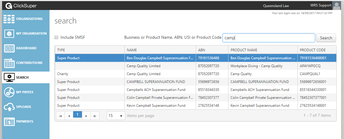Click product code 85516344330001
This screenshot has width=344, height=139.
click(x=313, y=90)
